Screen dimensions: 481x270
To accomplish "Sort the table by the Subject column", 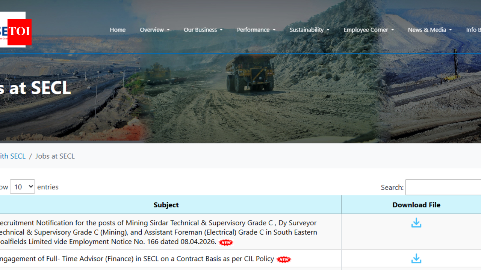I will pyautogui.click(x=166, y=205).
